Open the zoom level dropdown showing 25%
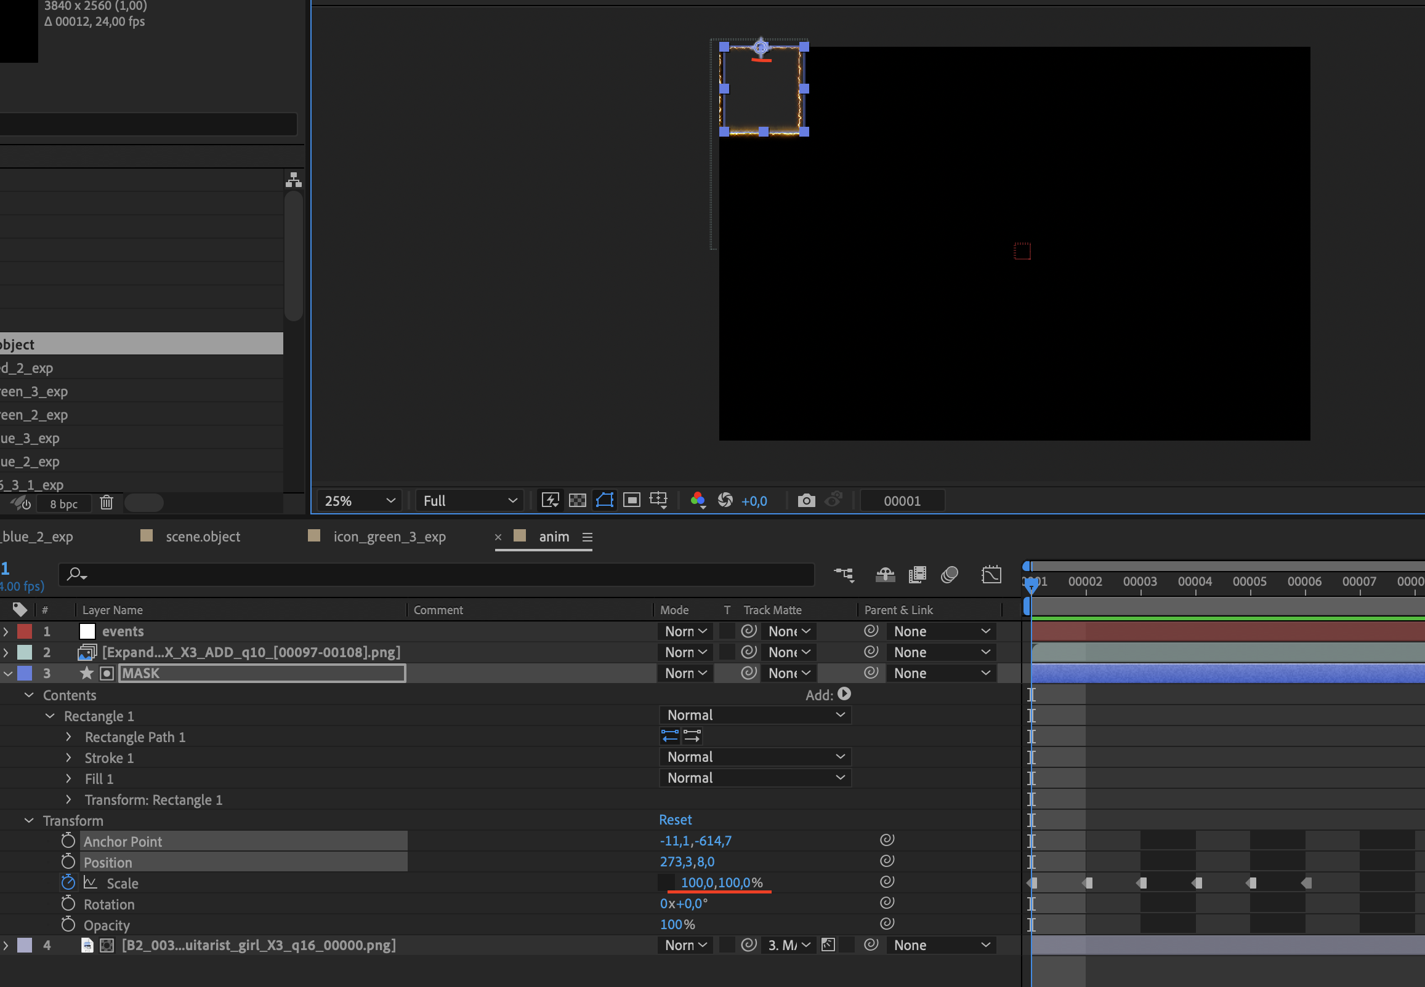The height and width of the screenshot is (987, 1425). click(358, 500)
